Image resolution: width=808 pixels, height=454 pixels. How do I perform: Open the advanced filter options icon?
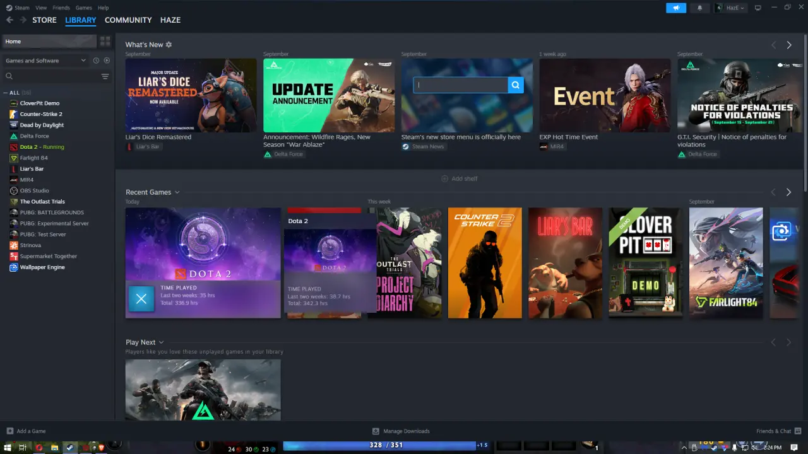(x=105, y=76)
